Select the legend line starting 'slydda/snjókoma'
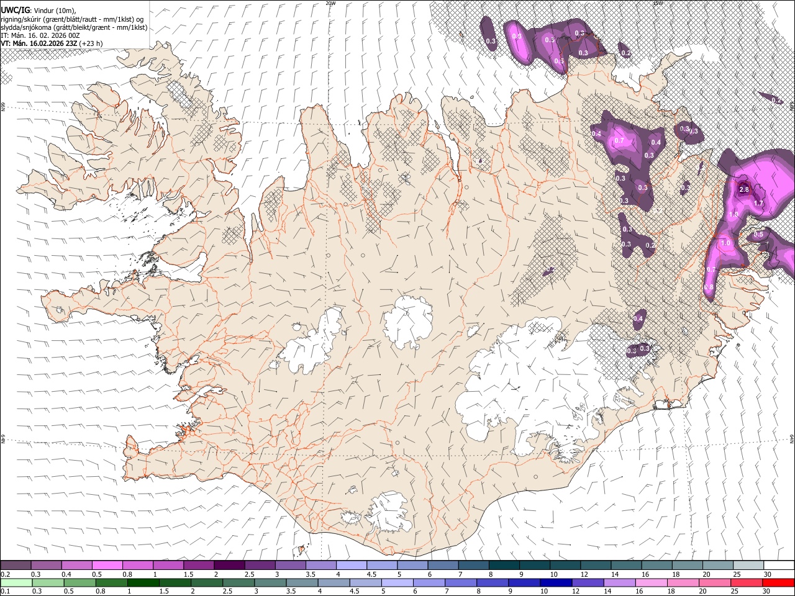The height and width of the screenshot is (596, 795). click(x=74, y=27)
